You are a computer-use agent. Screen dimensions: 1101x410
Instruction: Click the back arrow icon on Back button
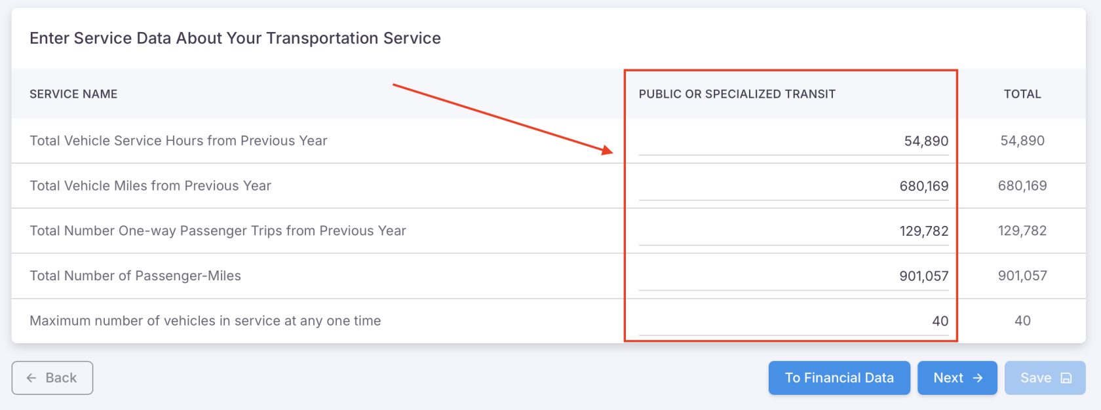32,378
